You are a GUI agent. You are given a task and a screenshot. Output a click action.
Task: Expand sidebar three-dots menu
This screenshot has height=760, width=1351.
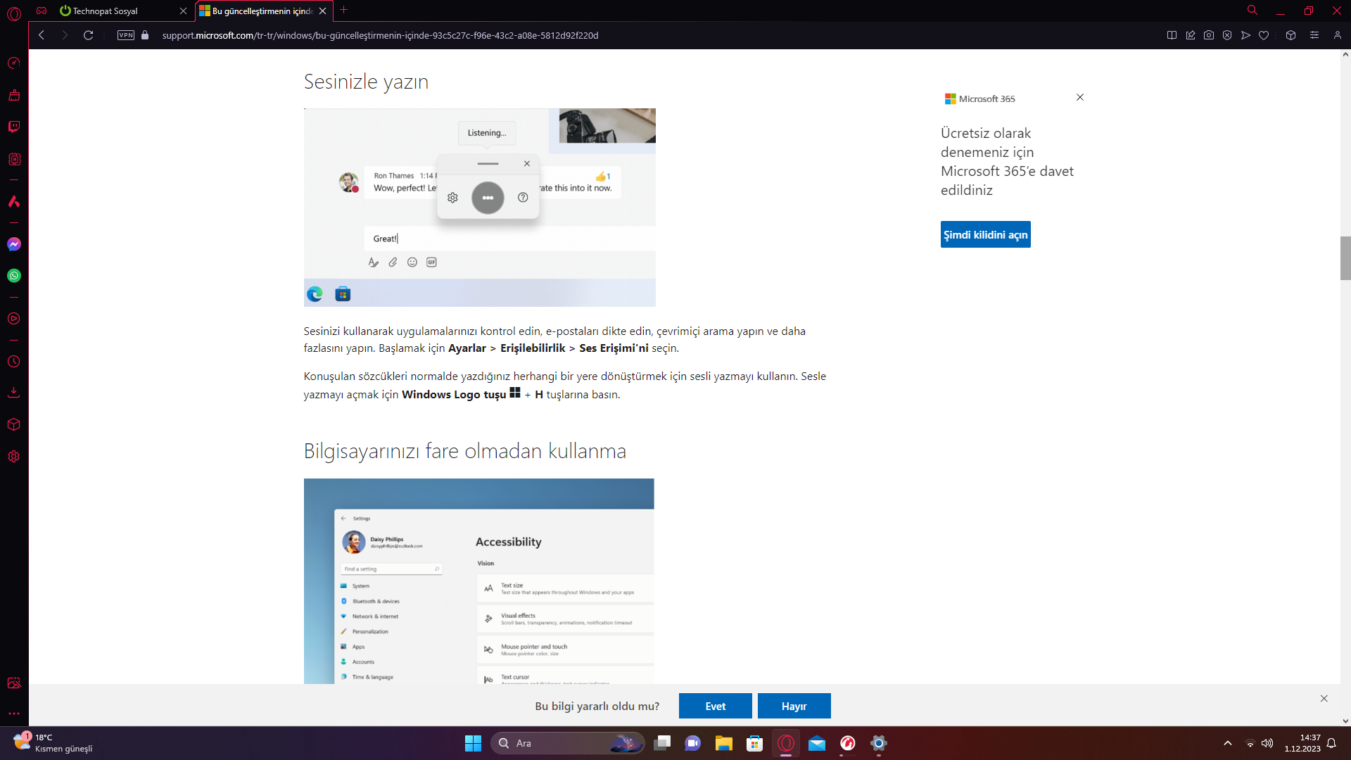coord(14,714)
